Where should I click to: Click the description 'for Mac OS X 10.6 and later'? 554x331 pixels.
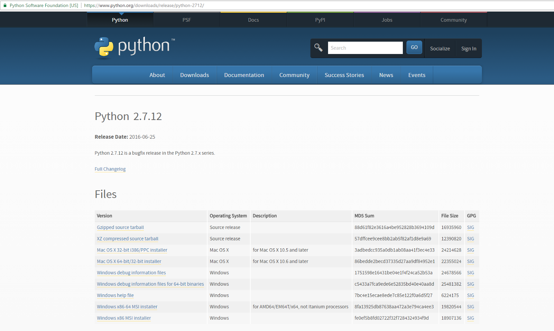(x=280, y=261)
